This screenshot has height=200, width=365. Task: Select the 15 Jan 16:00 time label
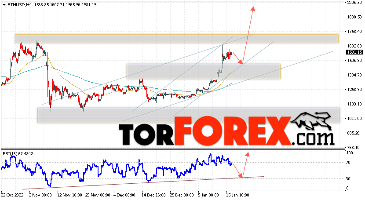point(237,195)
